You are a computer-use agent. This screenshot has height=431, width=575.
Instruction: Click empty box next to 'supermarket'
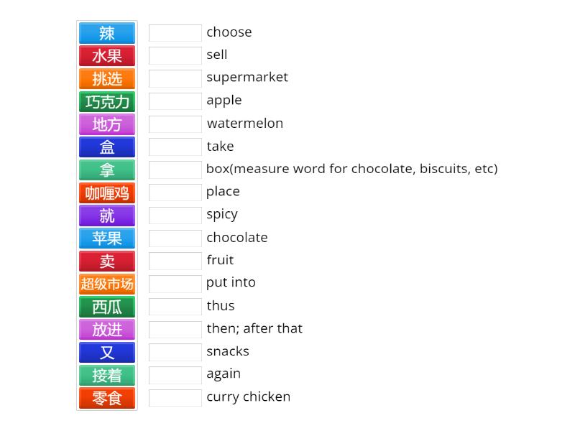coord(175,78)
